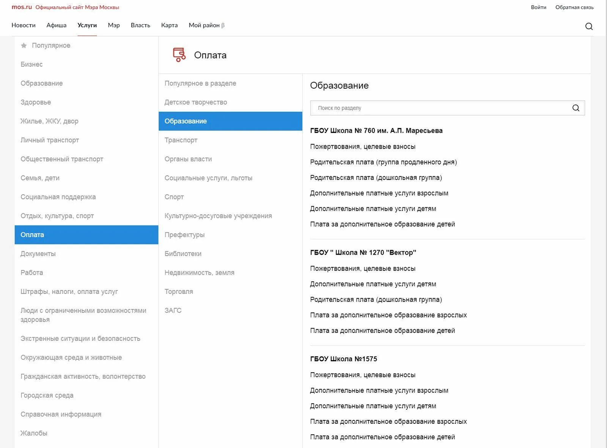Select Жилье, ЖКУ, двор category
The height and width of the screenshot is (448, 607).
[x=86, y=121]
